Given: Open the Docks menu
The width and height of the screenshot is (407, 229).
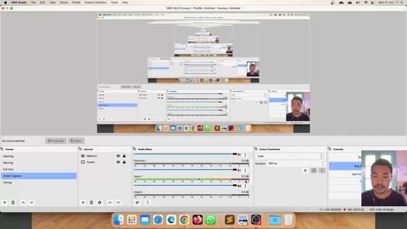Looking at the screenshot, I should point(64,3).
